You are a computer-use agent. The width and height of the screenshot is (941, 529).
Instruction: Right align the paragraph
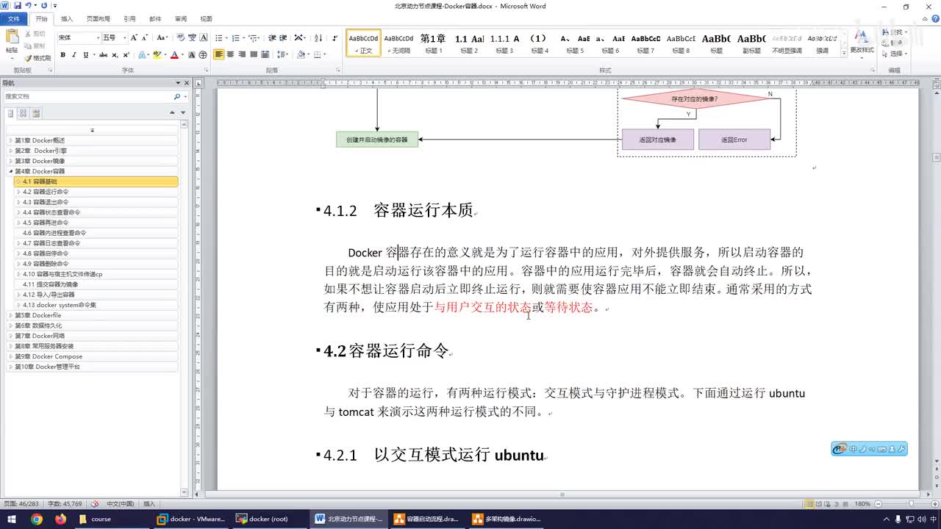242,54
